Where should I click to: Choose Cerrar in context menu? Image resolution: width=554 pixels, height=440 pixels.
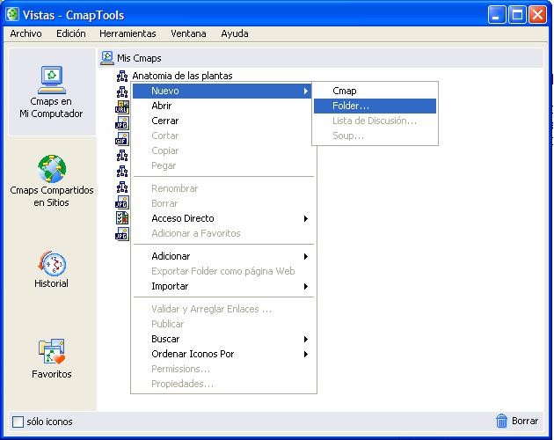point(223,121)
